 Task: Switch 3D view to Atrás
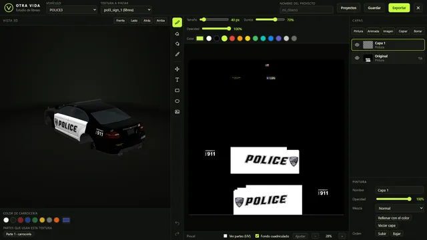[x=147, y=21]
